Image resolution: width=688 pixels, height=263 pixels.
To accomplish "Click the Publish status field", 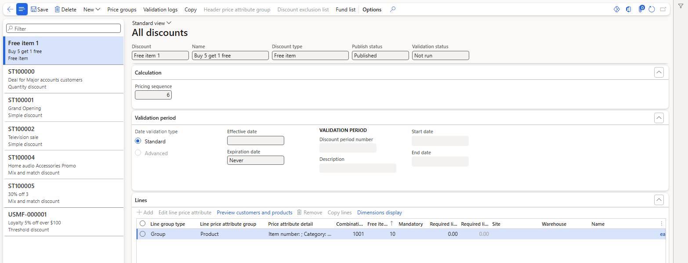I will (380, 56).
